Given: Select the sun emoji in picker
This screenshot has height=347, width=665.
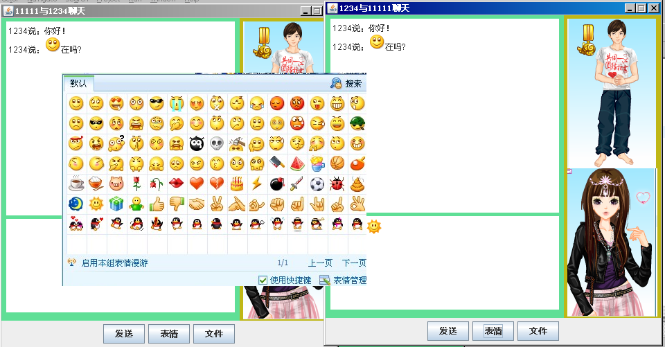Looking at the screenshot, I should [96, 204].
